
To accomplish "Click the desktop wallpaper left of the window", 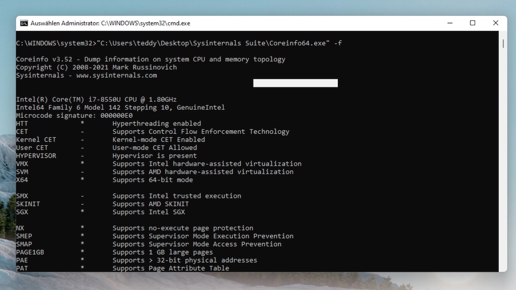I will coord(6,156).
